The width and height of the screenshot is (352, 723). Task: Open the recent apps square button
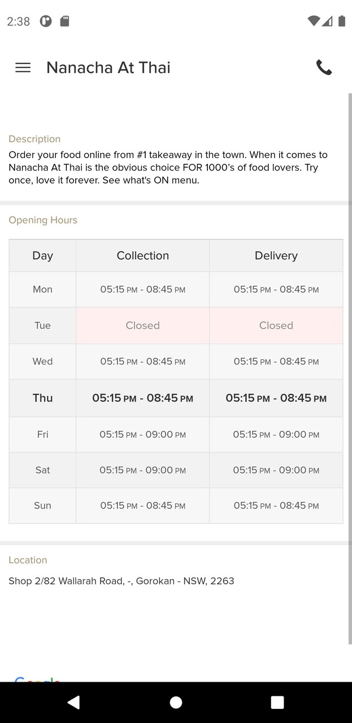click(277, 702)
